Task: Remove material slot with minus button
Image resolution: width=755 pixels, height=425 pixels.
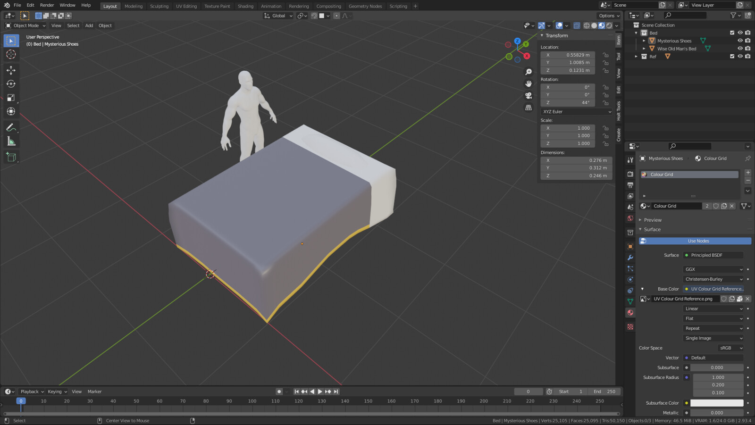Action: [748, 181]
